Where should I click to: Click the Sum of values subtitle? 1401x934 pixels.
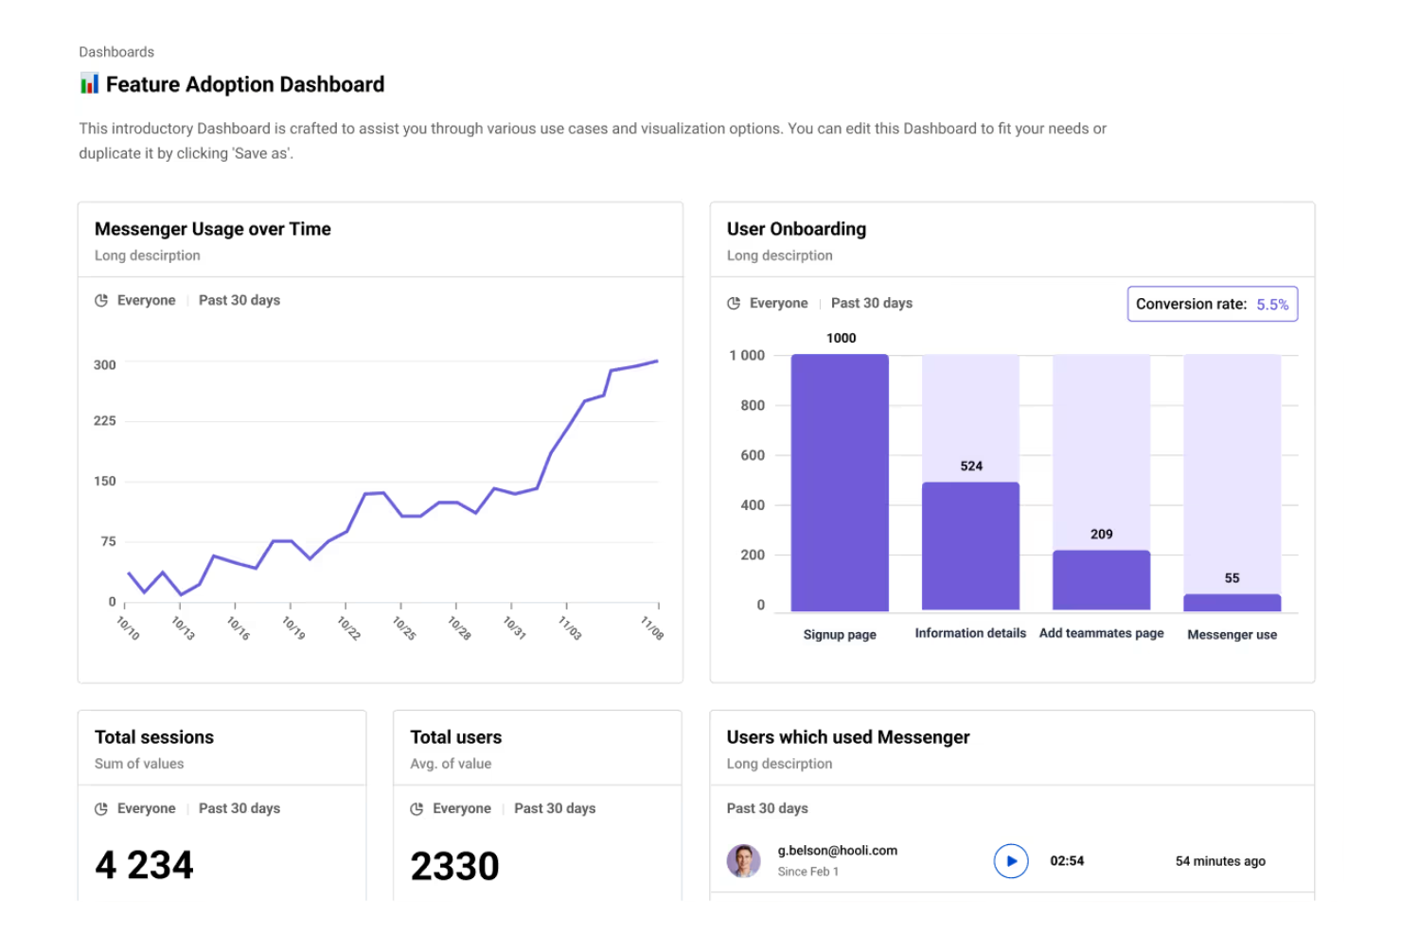(139, 764)
